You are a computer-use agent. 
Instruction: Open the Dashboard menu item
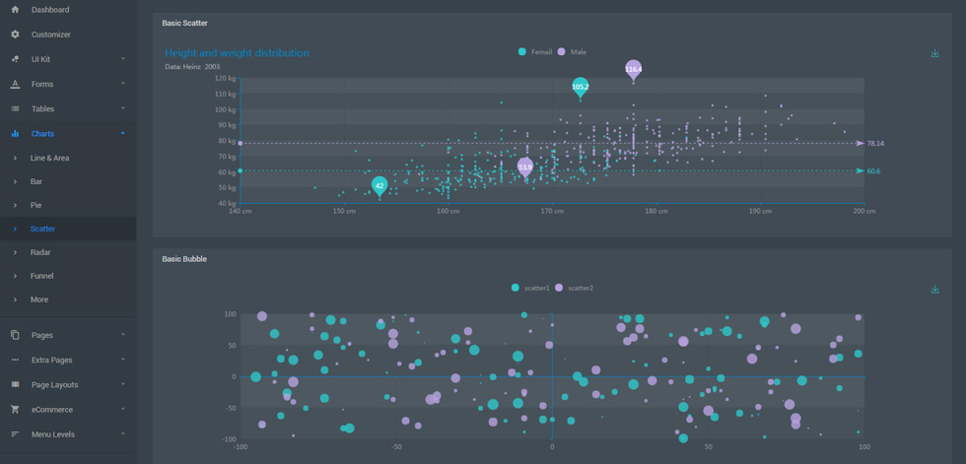point(68,10)
